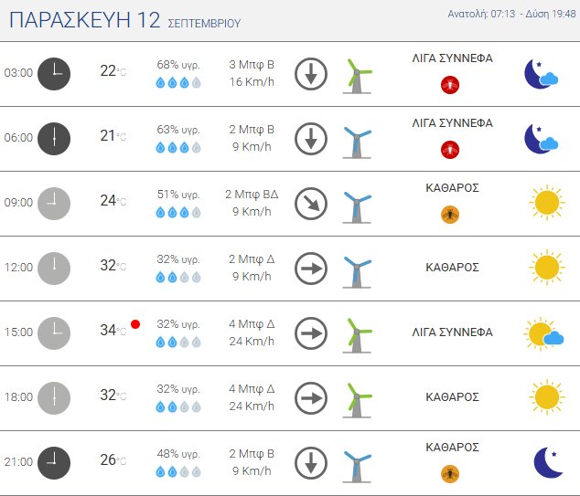580x496 pixels.
Task: Click the ΛΙΓΑ ΣΥΝΝΕΦΑ label at 15:00
Action: 453,332
